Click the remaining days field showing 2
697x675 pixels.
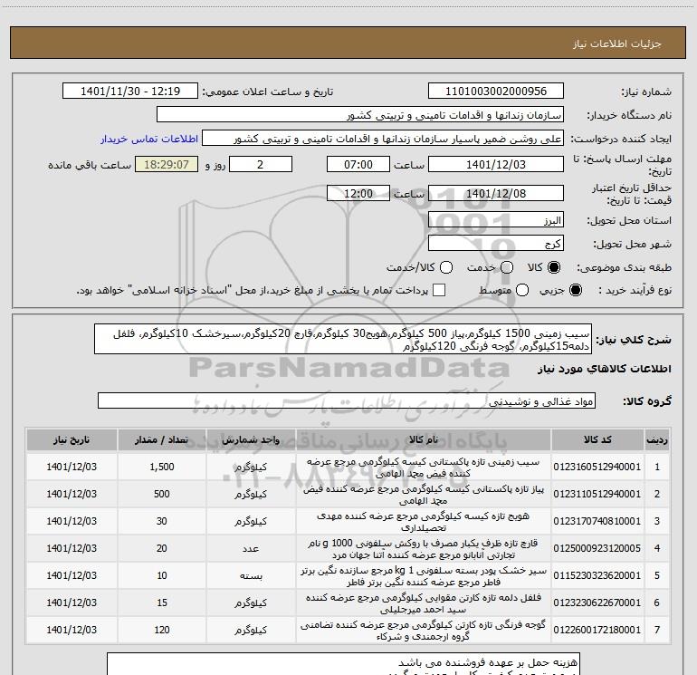pyautogui.click(x=261, y=164)
